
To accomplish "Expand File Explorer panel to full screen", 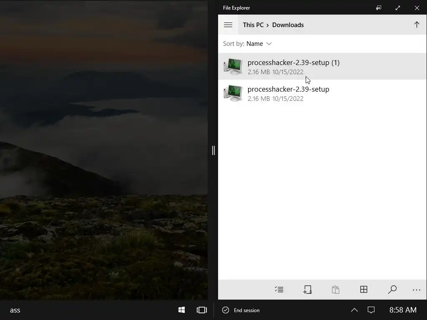I will (x=398, y=8).
